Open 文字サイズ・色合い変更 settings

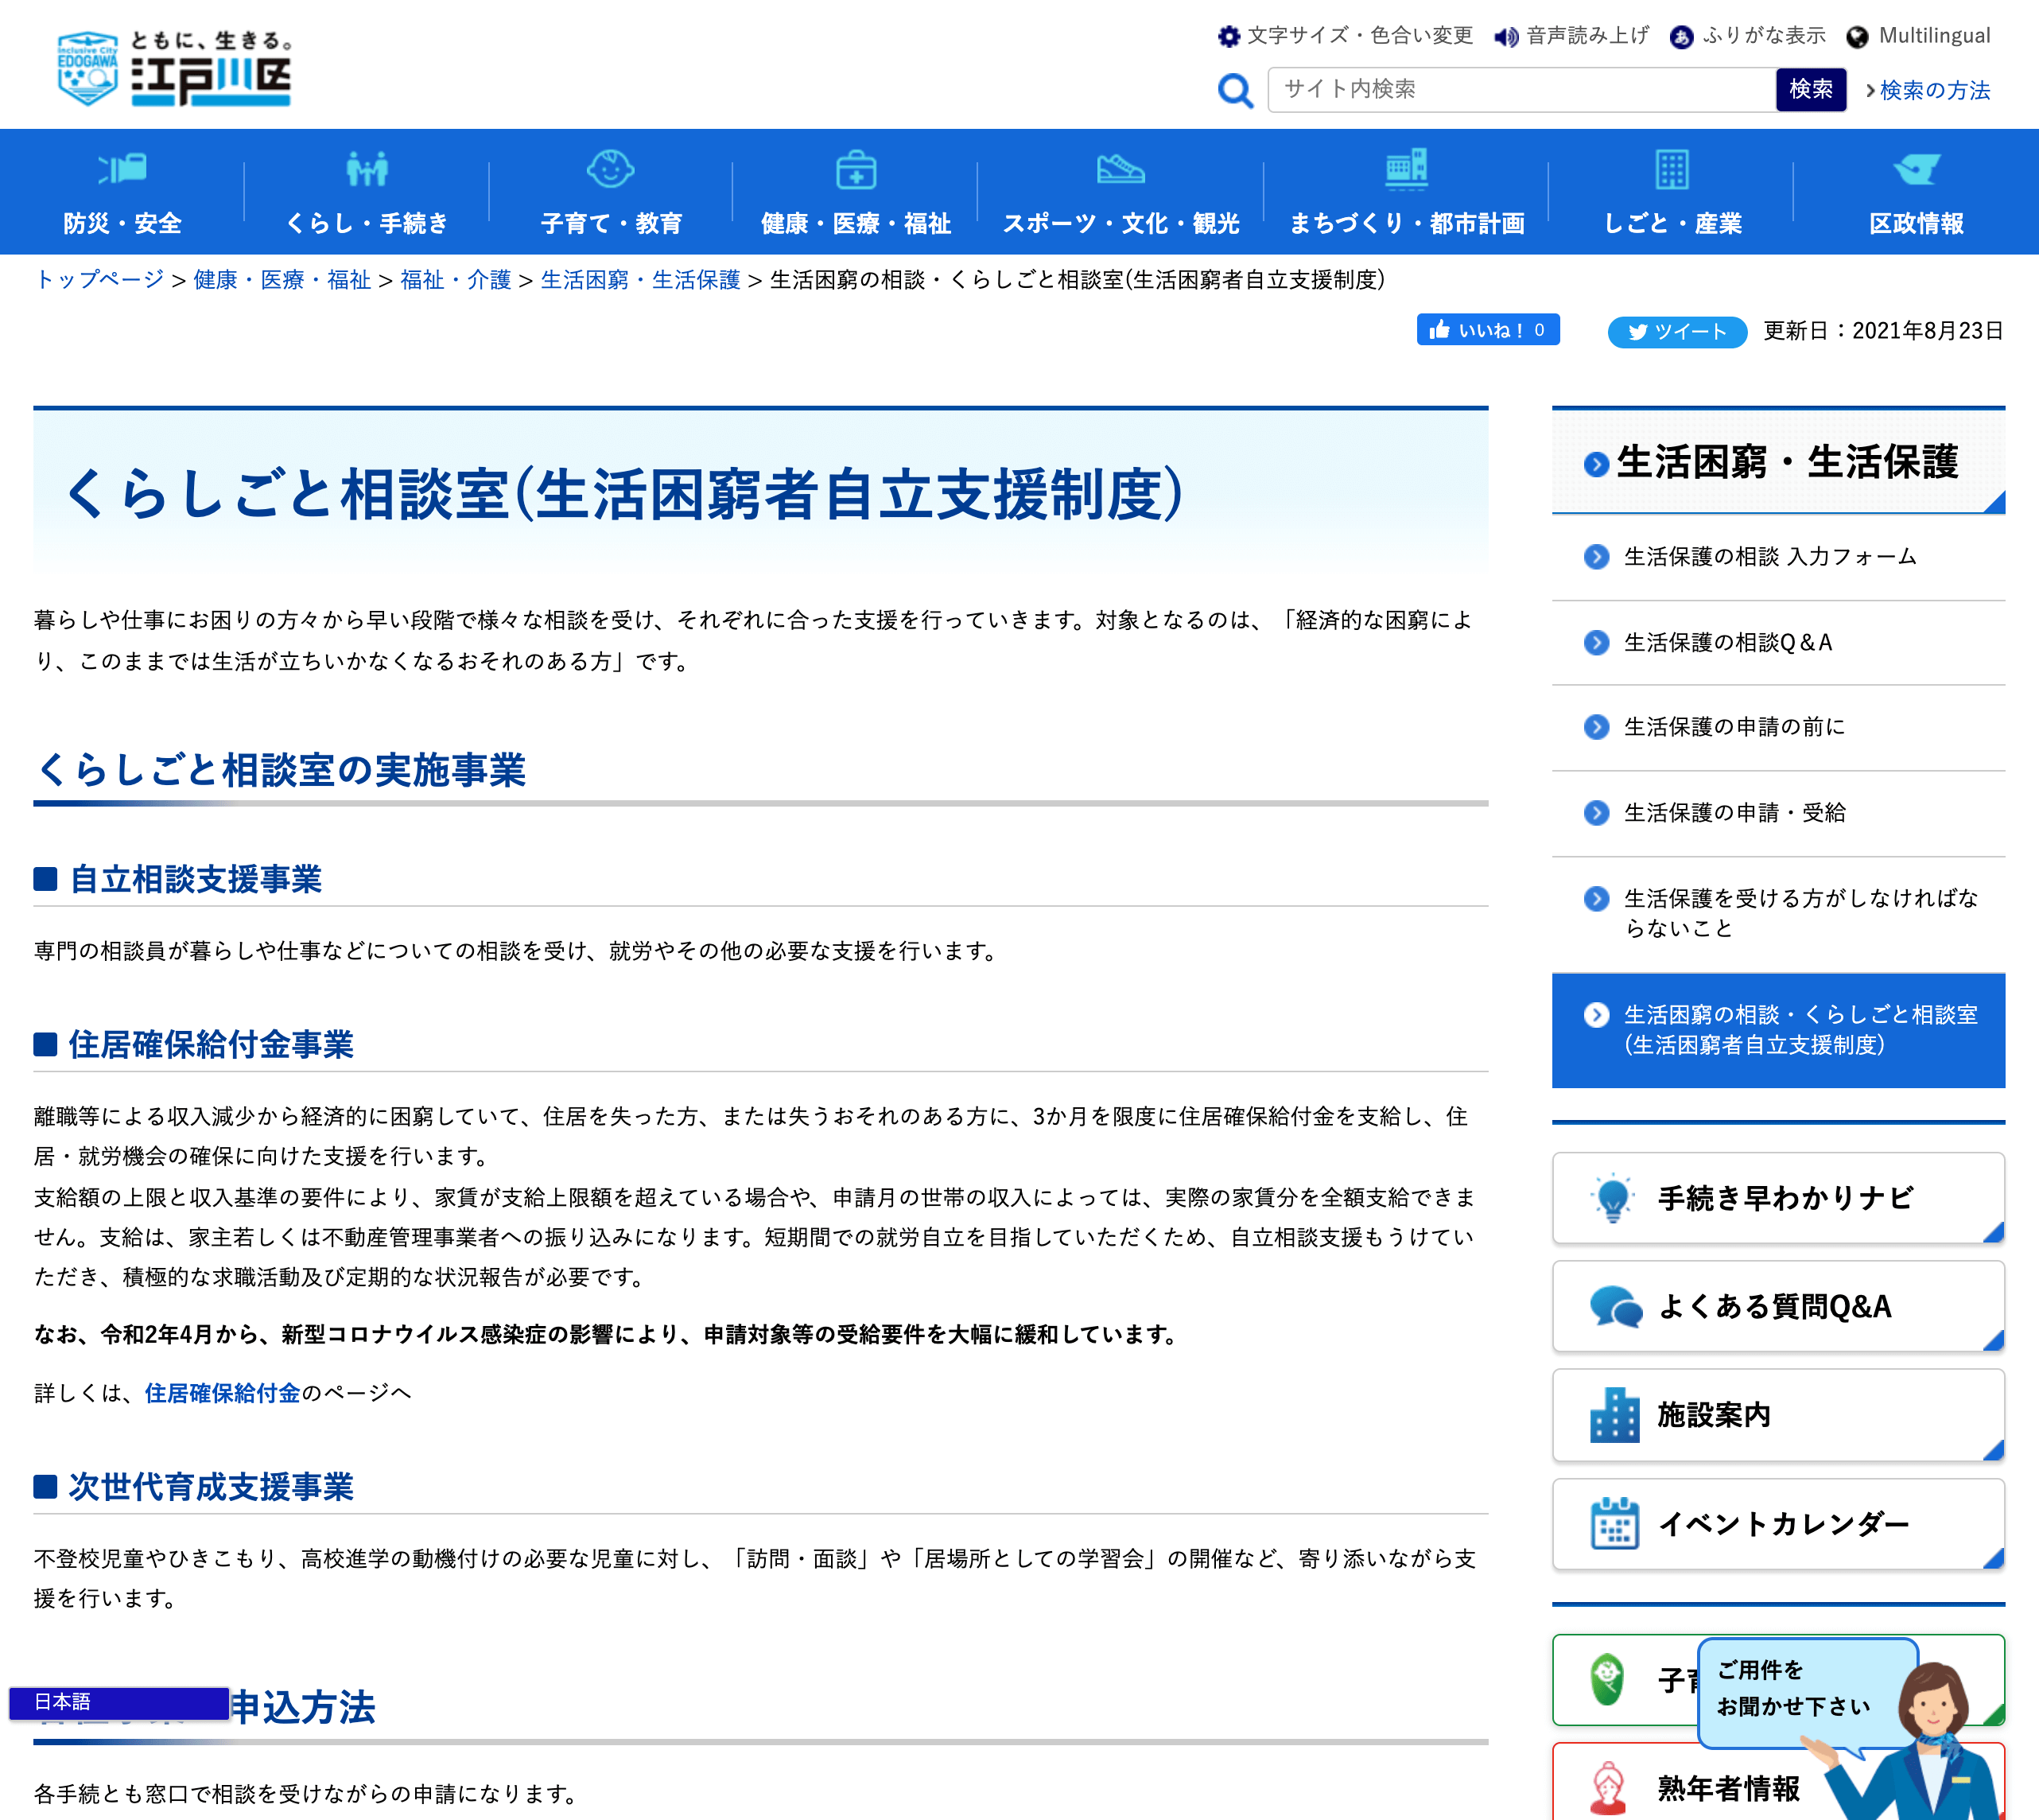click(1346, 36)
